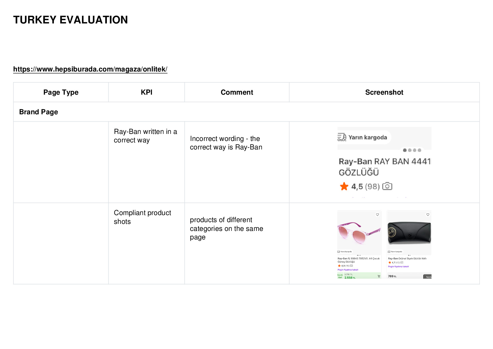Click the dark button beside 769 TL

pyautogui.click(x=427, y=277)
